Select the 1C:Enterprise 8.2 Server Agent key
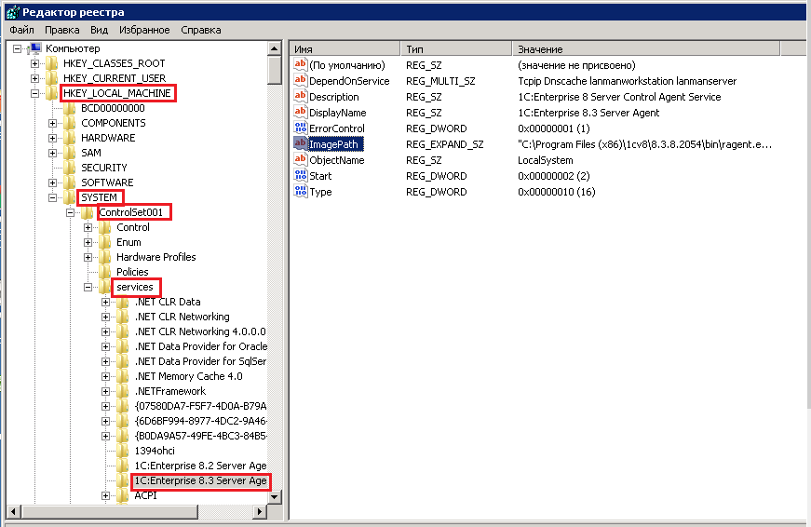This screenshot has height=527, width=811. 200,466
